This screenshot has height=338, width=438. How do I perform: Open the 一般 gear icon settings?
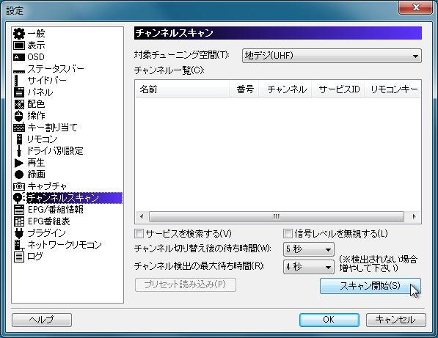click(x=19, y=34)
